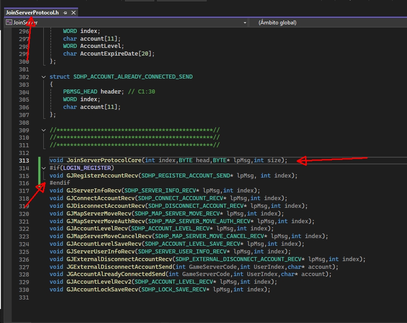
Task: Click GJAccountLevelRecv on line 322
Action: [97, 229]
